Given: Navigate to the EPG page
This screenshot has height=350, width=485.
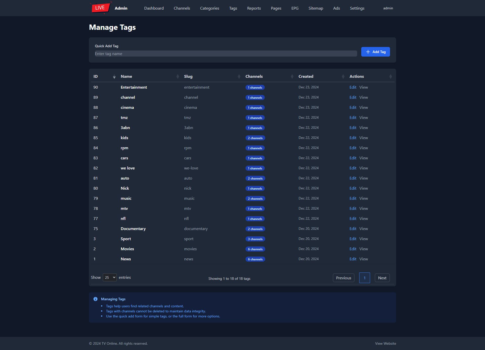Looking at the screenshot, I should (x=295, y=8).
